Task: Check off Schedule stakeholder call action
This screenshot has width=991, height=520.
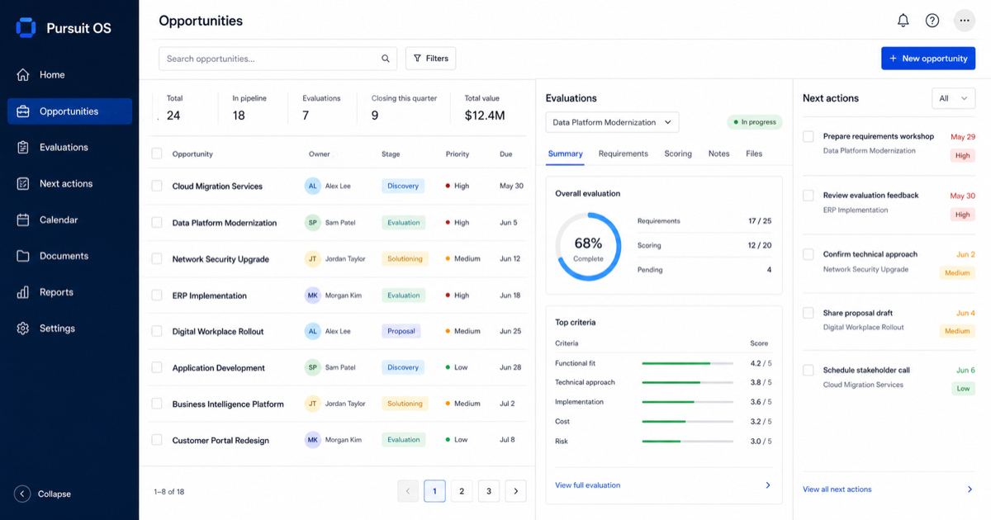Action: pos(808,371)
